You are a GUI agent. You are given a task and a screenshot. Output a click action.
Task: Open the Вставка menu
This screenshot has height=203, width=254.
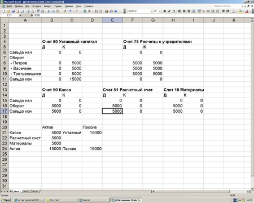click(x=37, y=6)
